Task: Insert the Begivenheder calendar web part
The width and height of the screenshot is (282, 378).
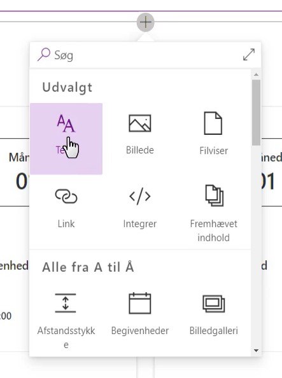Action: (x=140, y=303)
